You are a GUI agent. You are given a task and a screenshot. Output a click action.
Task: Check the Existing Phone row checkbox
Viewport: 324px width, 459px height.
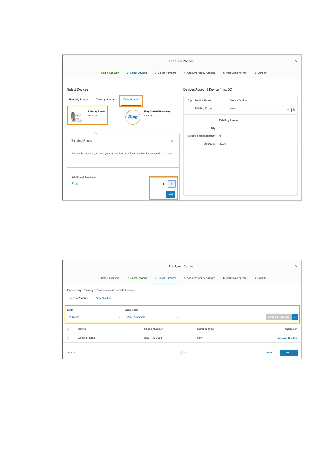click(68, 338)
